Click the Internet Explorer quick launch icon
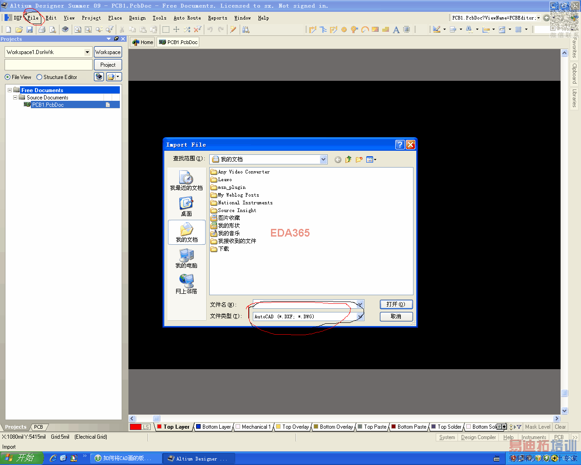581x465 pixels. click(x=53, y=459)
